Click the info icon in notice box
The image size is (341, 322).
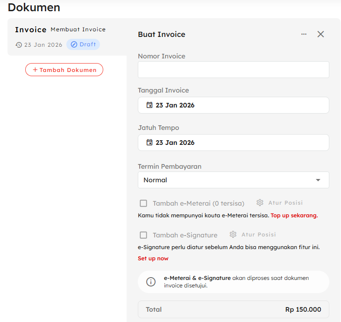click(x=151, y=282)
